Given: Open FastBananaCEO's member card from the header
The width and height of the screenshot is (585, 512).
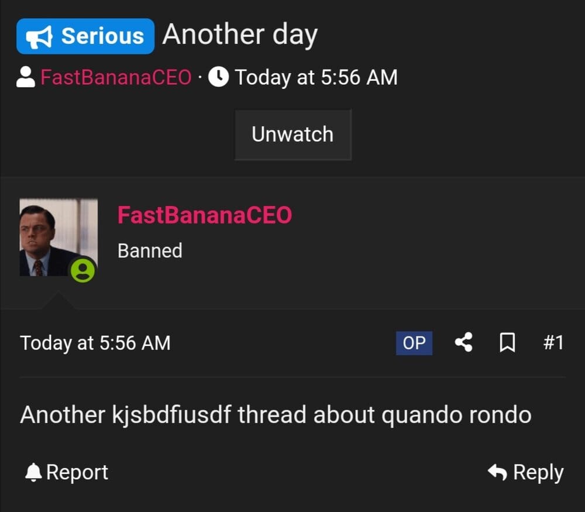Looking at the screenshot, I should click(116, 77).
